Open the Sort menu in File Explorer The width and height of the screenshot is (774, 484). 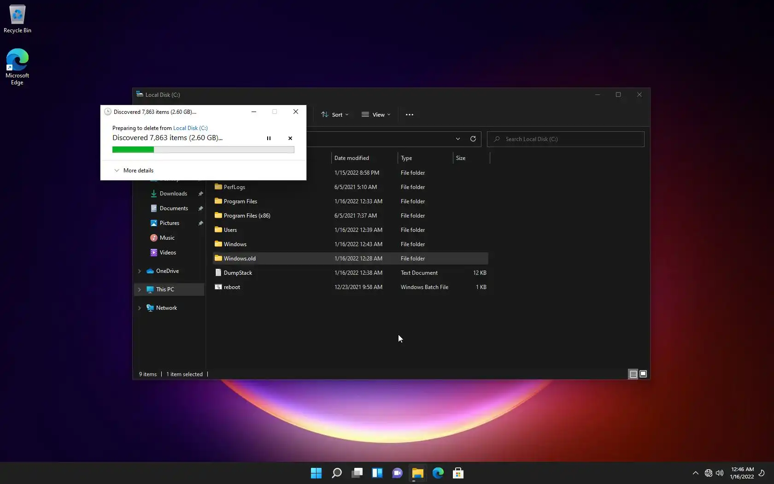335,115
